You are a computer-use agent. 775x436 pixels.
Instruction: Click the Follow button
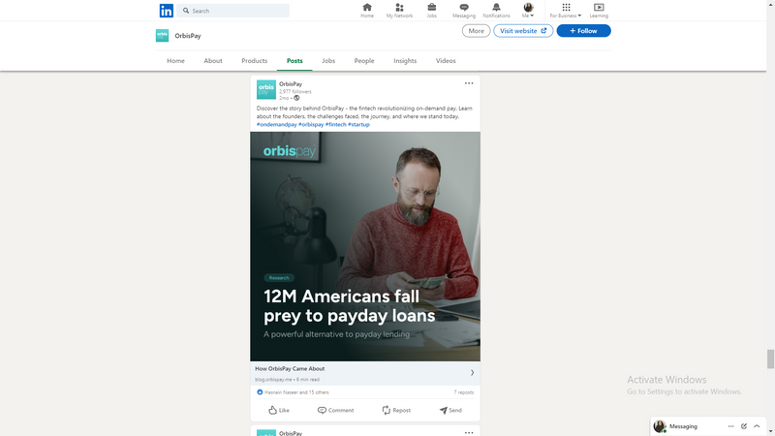pyautogui.click(x=584, y=31)
